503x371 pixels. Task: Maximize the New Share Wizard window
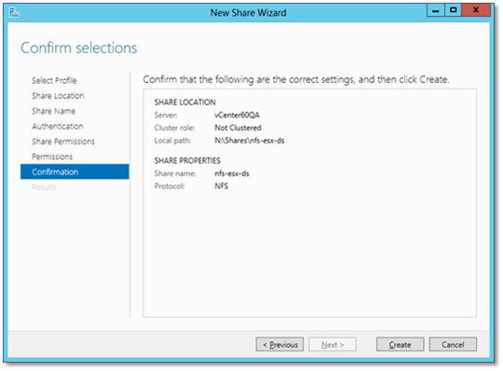coord(453,10)
